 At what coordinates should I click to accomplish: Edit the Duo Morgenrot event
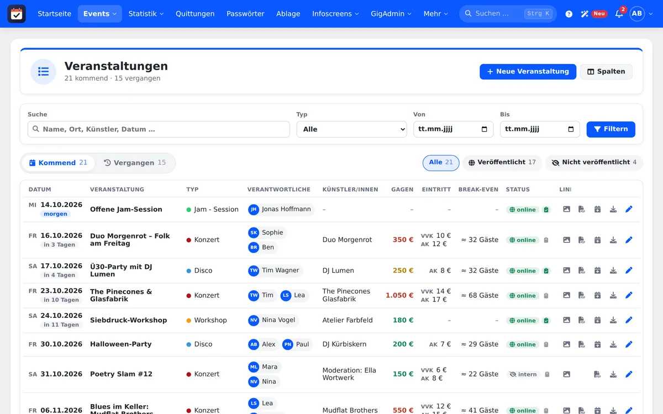point(629,240)
